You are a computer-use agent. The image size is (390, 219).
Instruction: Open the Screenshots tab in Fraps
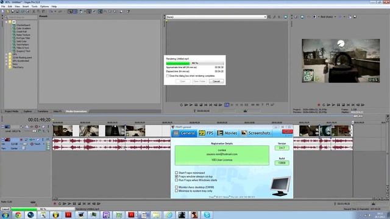256,133
